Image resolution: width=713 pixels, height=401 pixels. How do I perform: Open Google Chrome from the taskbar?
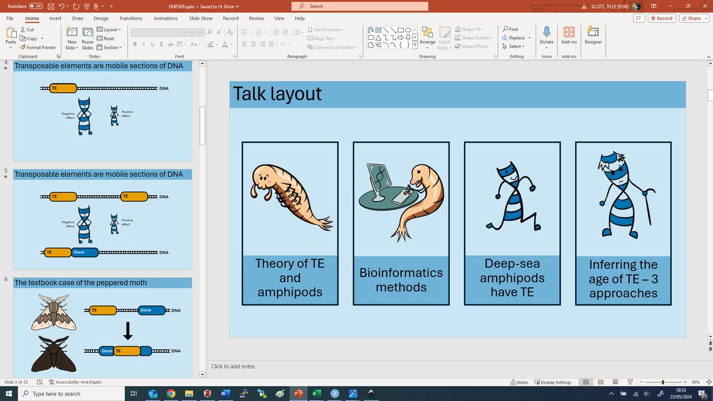[171, 393]
